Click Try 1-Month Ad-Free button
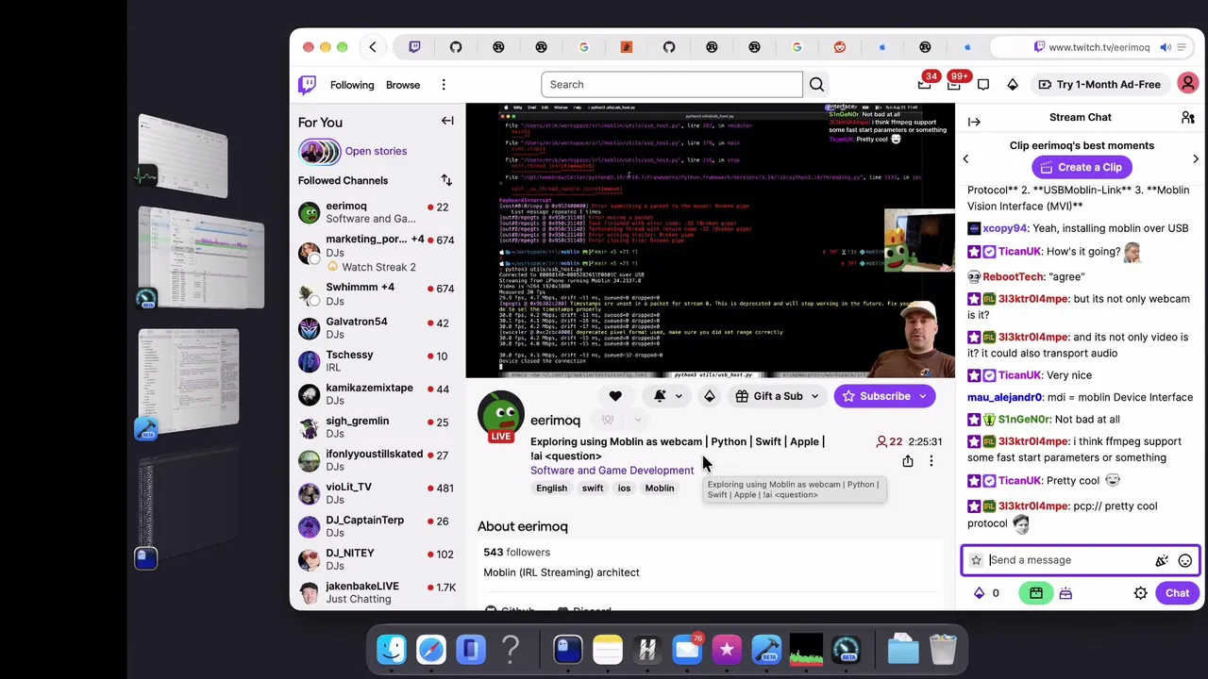The height and width of the screenshot is (679, 1208). coord(1099,85)
